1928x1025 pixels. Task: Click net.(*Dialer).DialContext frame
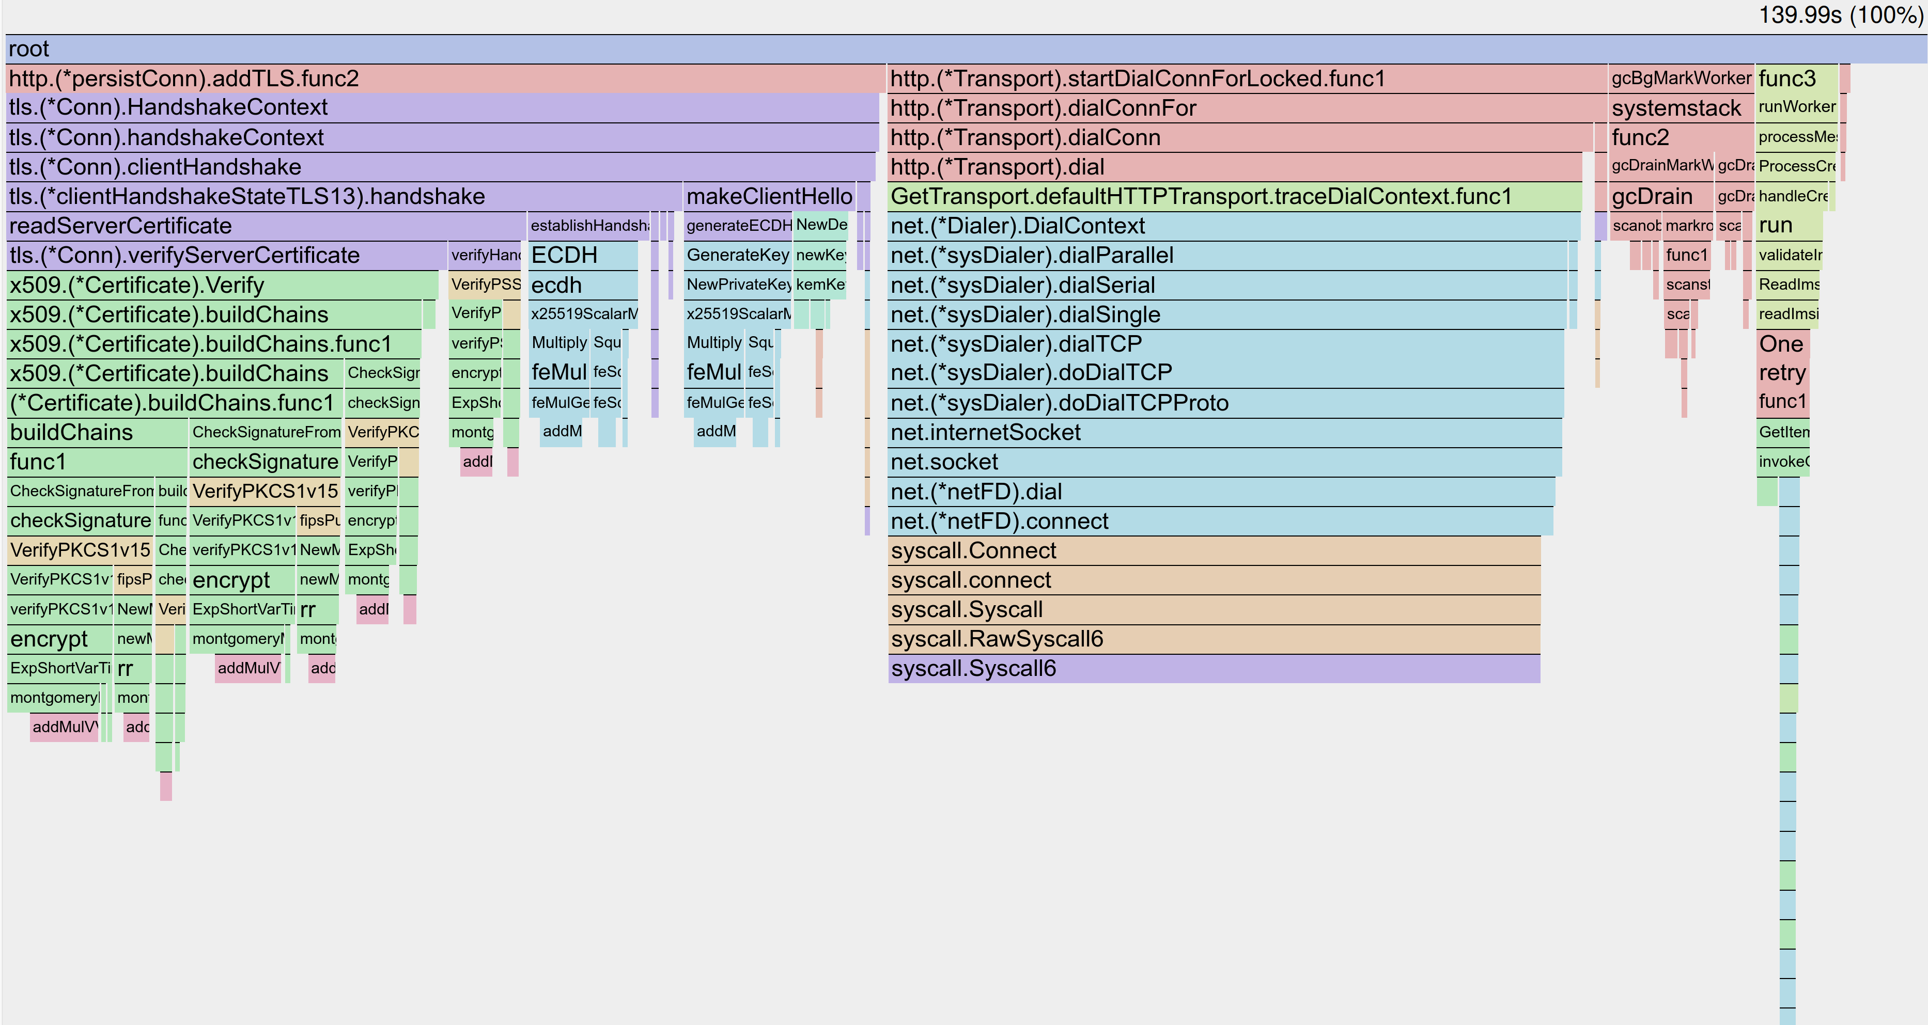point(1234,226)
